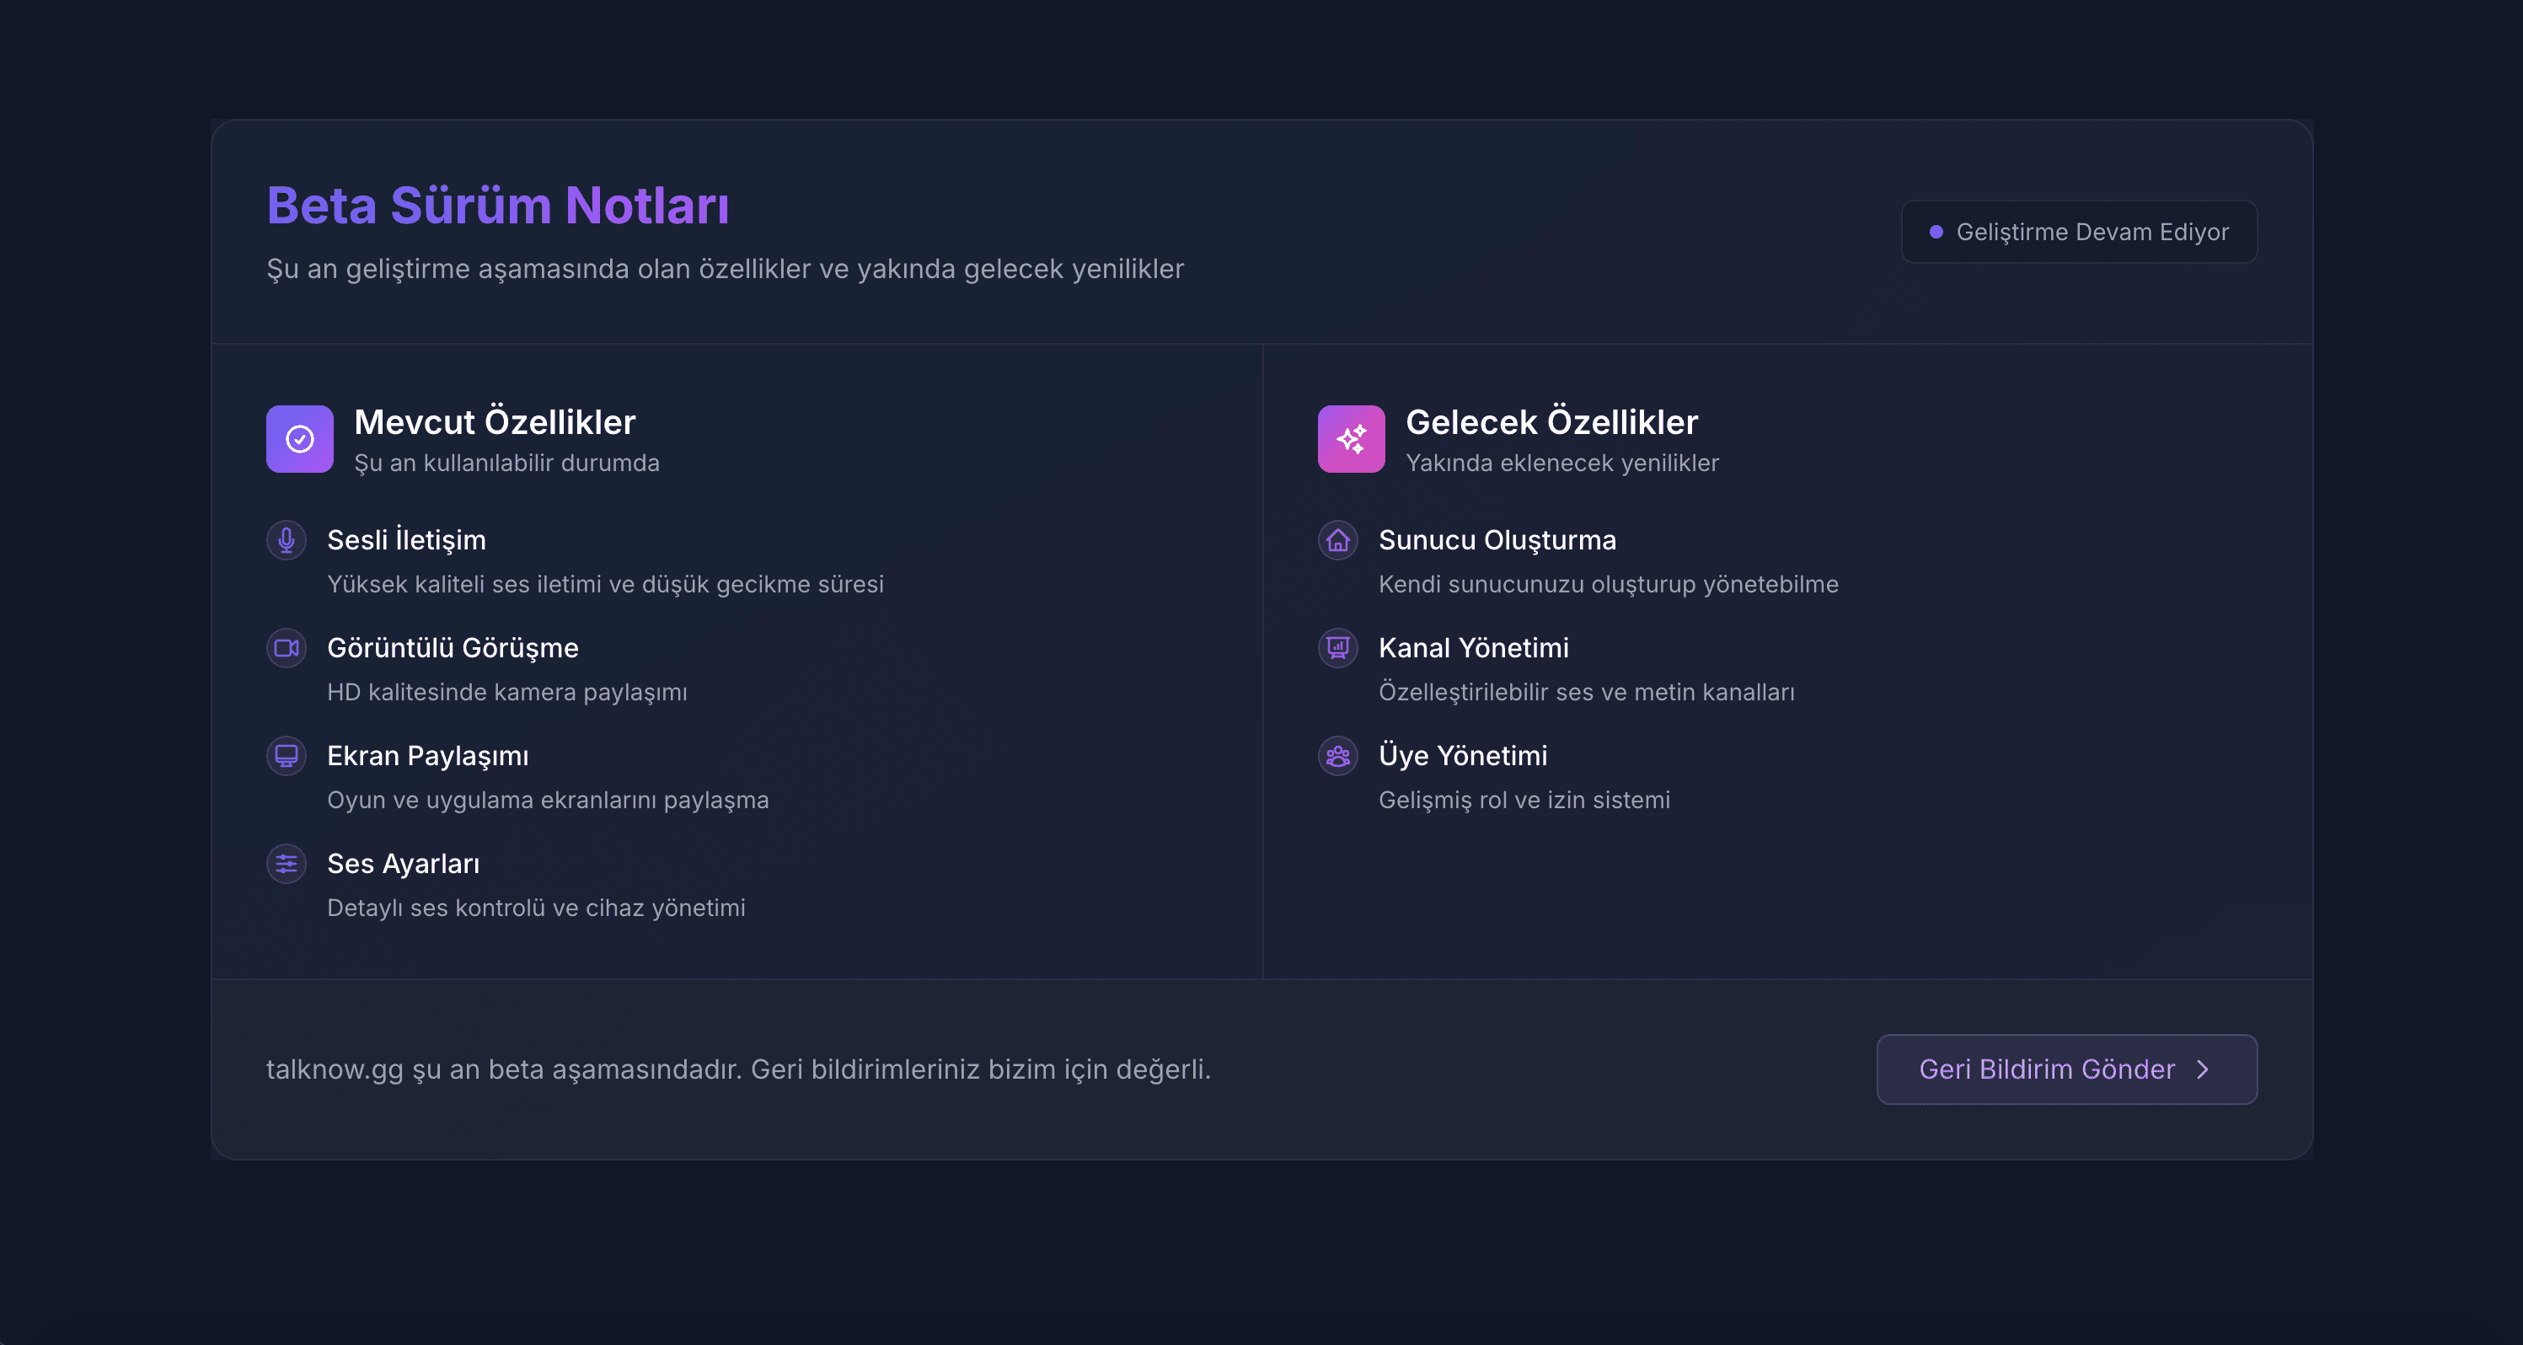
Task: Click the Geliştirme Devam Ediyor status badge
Action: (2079, 232)
